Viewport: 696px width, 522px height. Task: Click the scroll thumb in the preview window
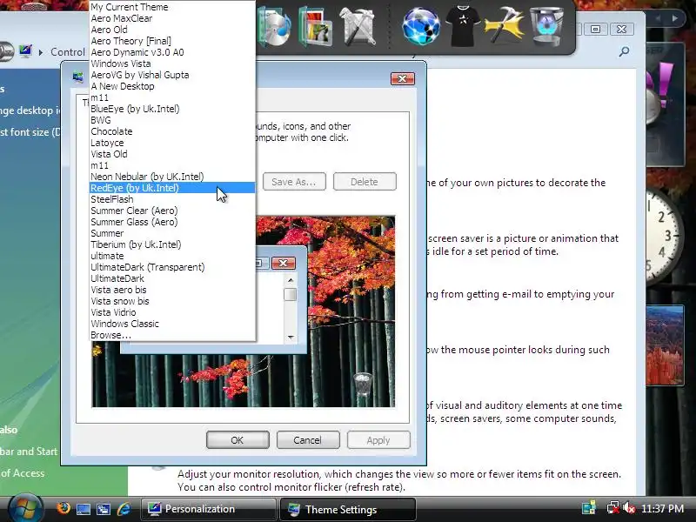[291, 294]
